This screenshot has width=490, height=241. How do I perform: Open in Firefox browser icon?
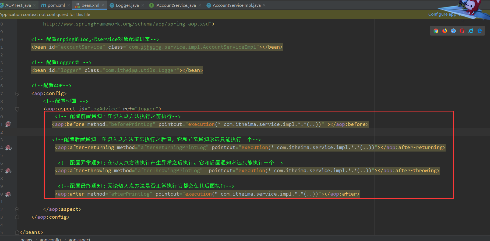pyautogui.click(x=445, y=31)
